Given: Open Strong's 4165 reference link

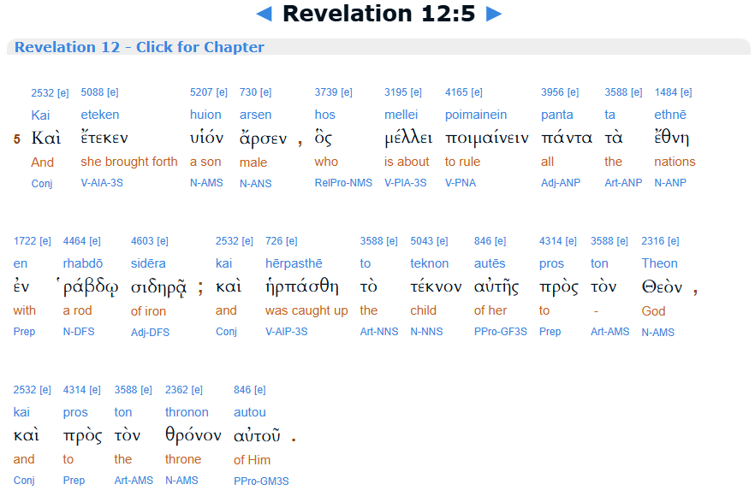Looking at the screenshot, I should point(457,92).
